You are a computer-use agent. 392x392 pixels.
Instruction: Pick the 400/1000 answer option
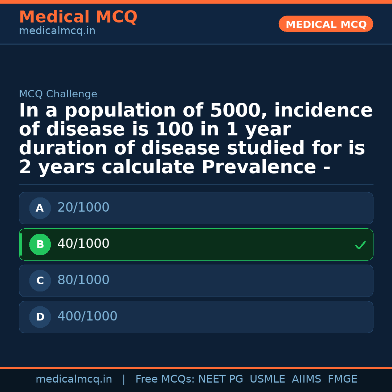click(196, 317)
